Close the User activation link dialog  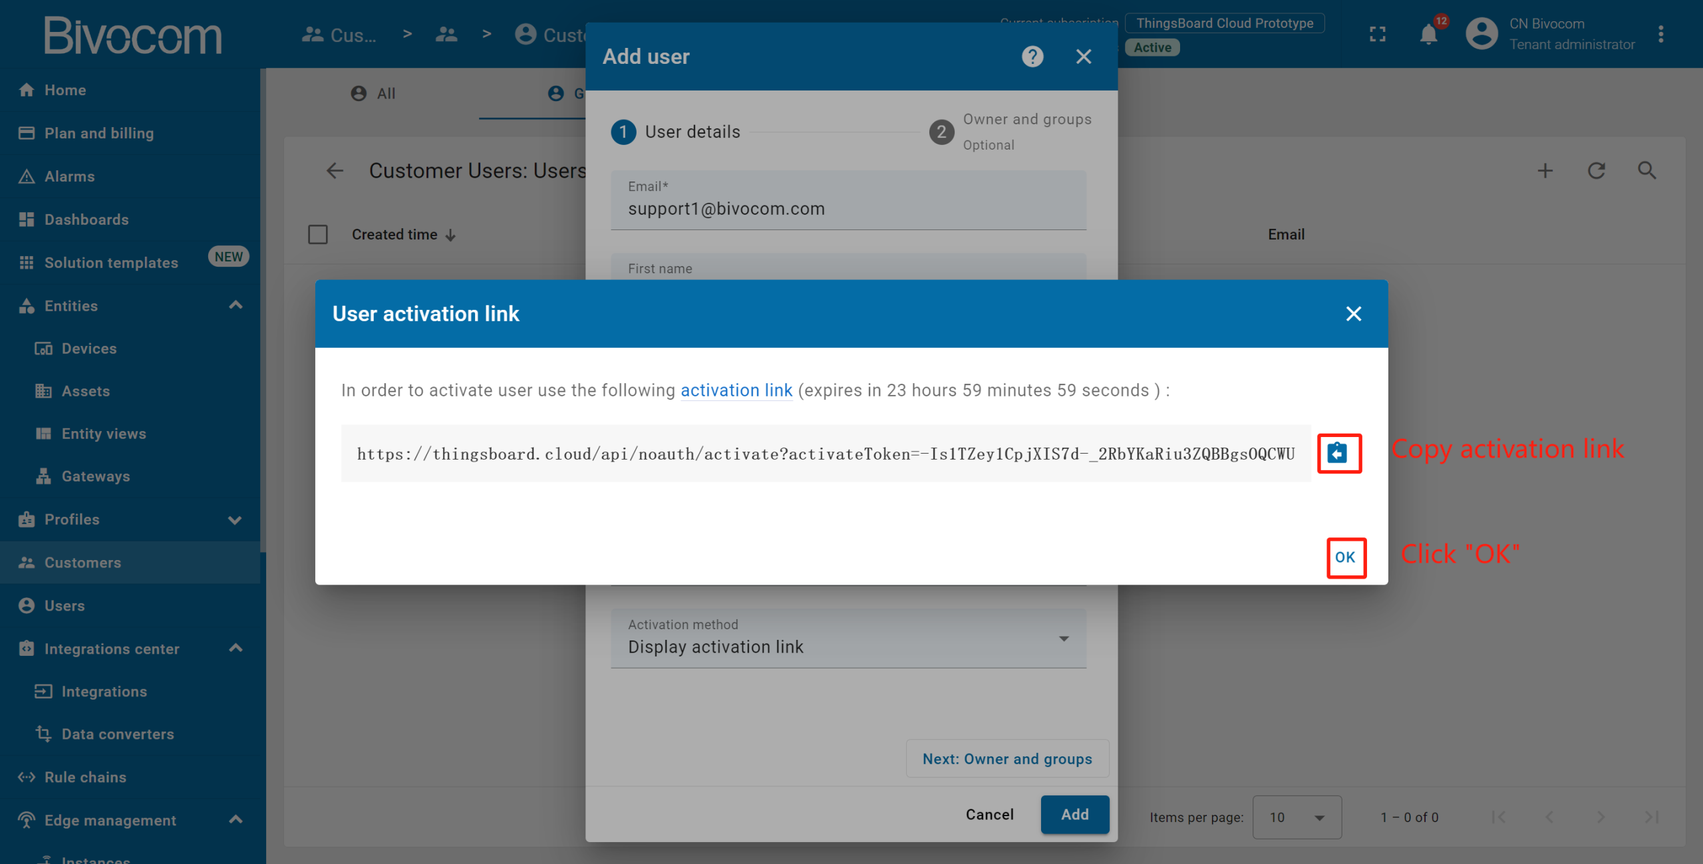coord(1353,314)
